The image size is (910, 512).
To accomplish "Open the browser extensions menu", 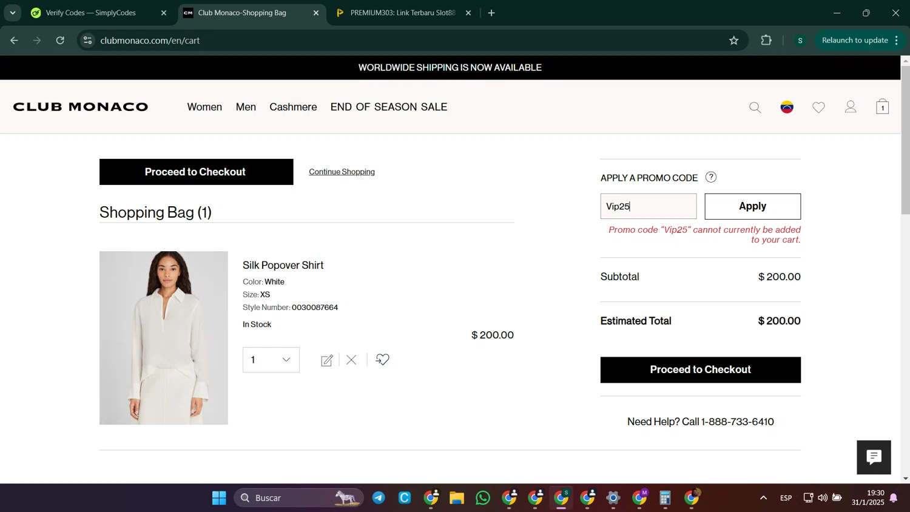I will tap(766, 41).
